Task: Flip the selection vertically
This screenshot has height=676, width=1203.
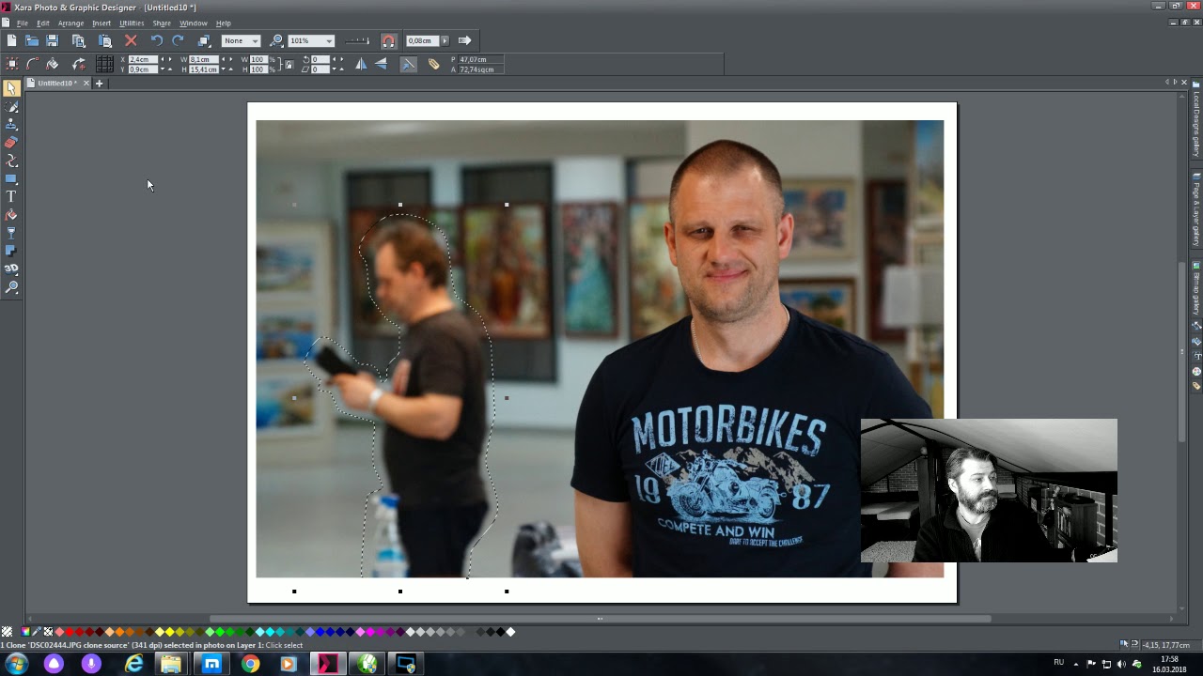Action: 381,64
